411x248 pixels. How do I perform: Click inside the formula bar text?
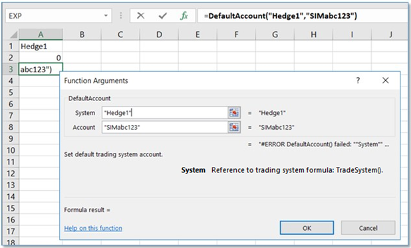tap(281, 16)
